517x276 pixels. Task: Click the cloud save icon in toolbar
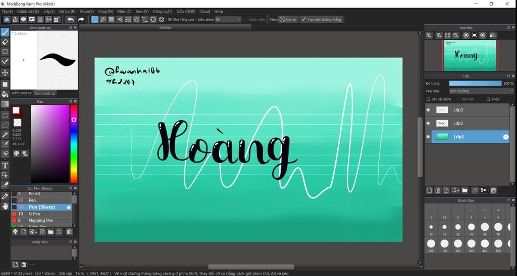point(7,20)
